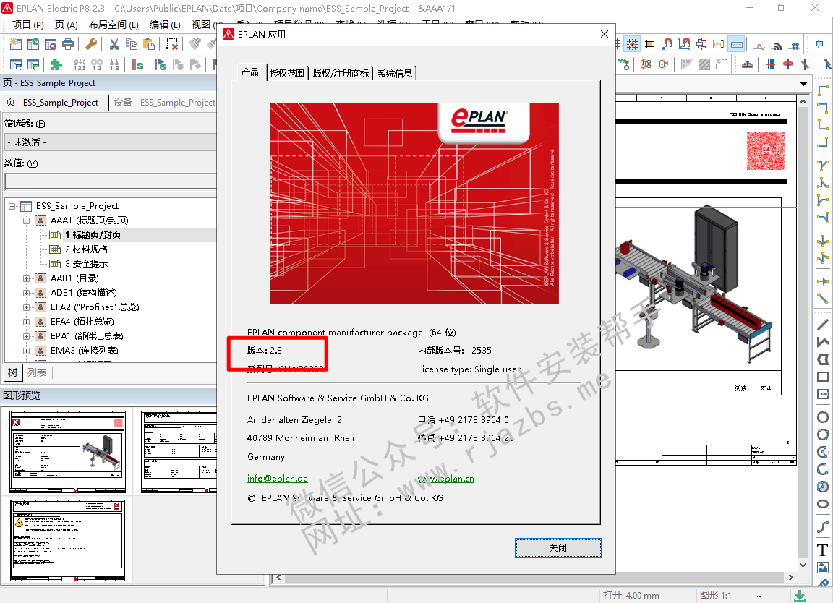The height and width of the screenshot is (603, 833).
Task: Click the 数值 input field
Action: click(x=111, y=181)
